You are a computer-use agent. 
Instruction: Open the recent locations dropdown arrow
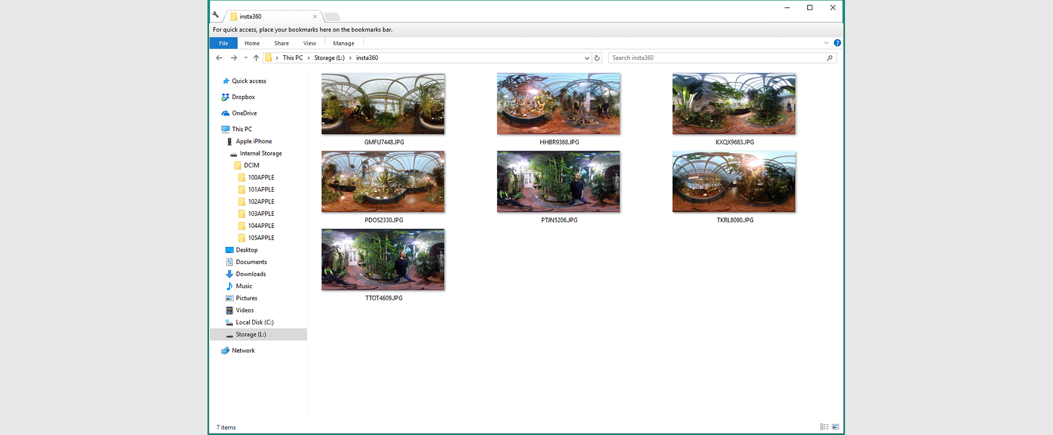click(245, 58)
